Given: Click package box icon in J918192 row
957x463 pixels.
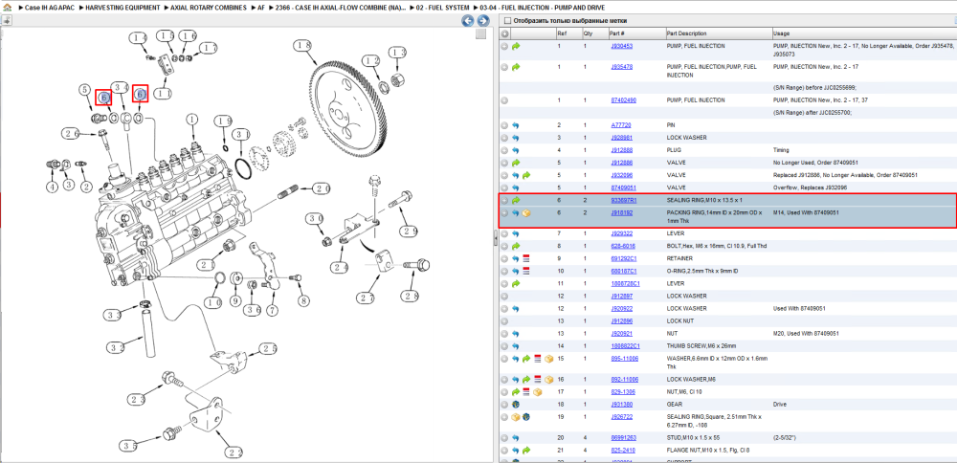Looking at the screenshot, I should (526, 213).
